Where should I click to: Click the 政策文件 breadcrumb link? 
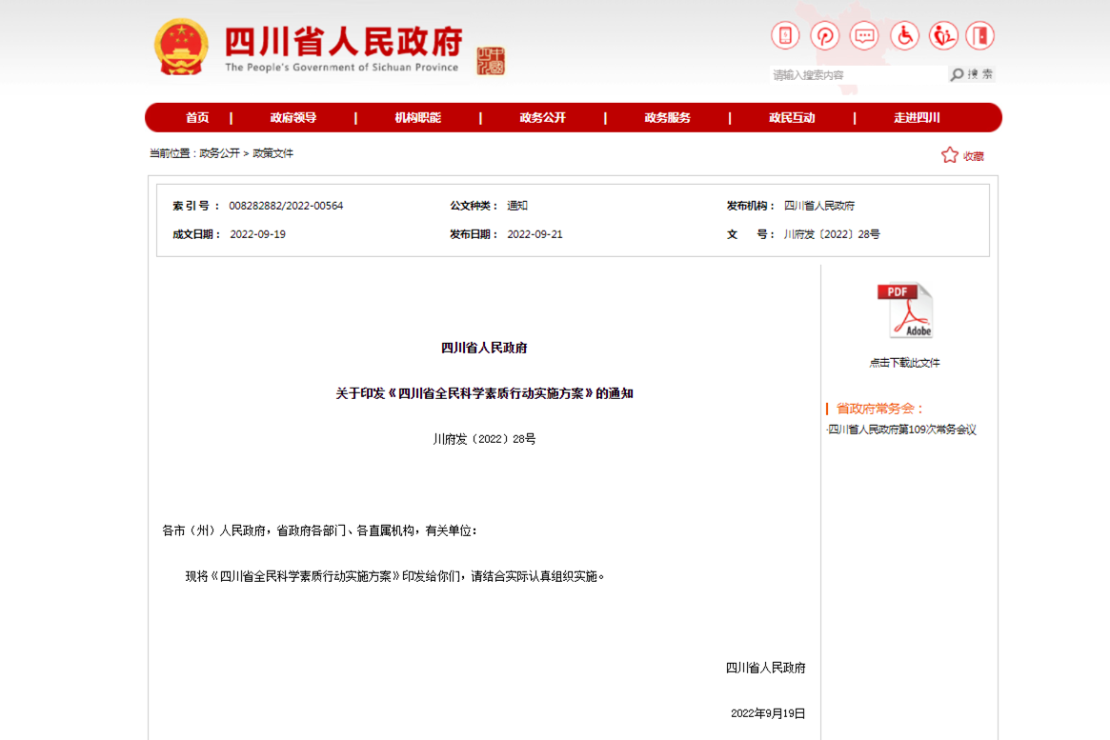tap(275, 153)
